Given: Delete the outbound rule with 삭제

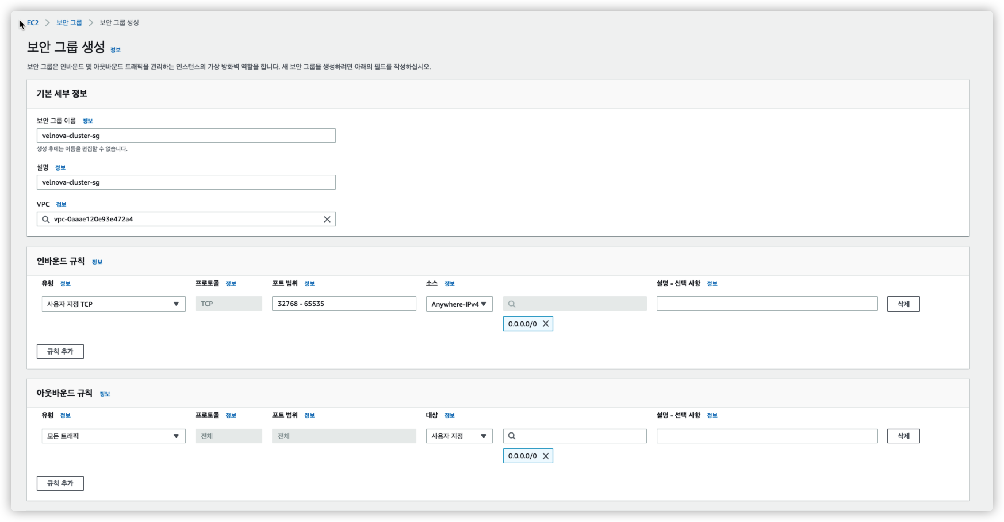Looking at the screenshot, I should (903, 436).
